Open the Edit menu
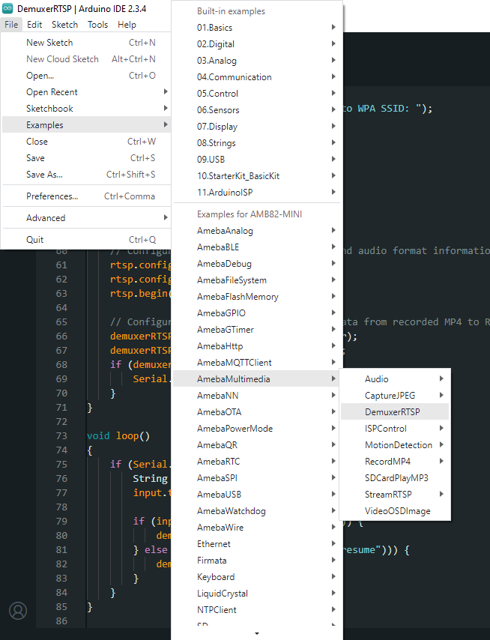 click(x=34, y=25)
